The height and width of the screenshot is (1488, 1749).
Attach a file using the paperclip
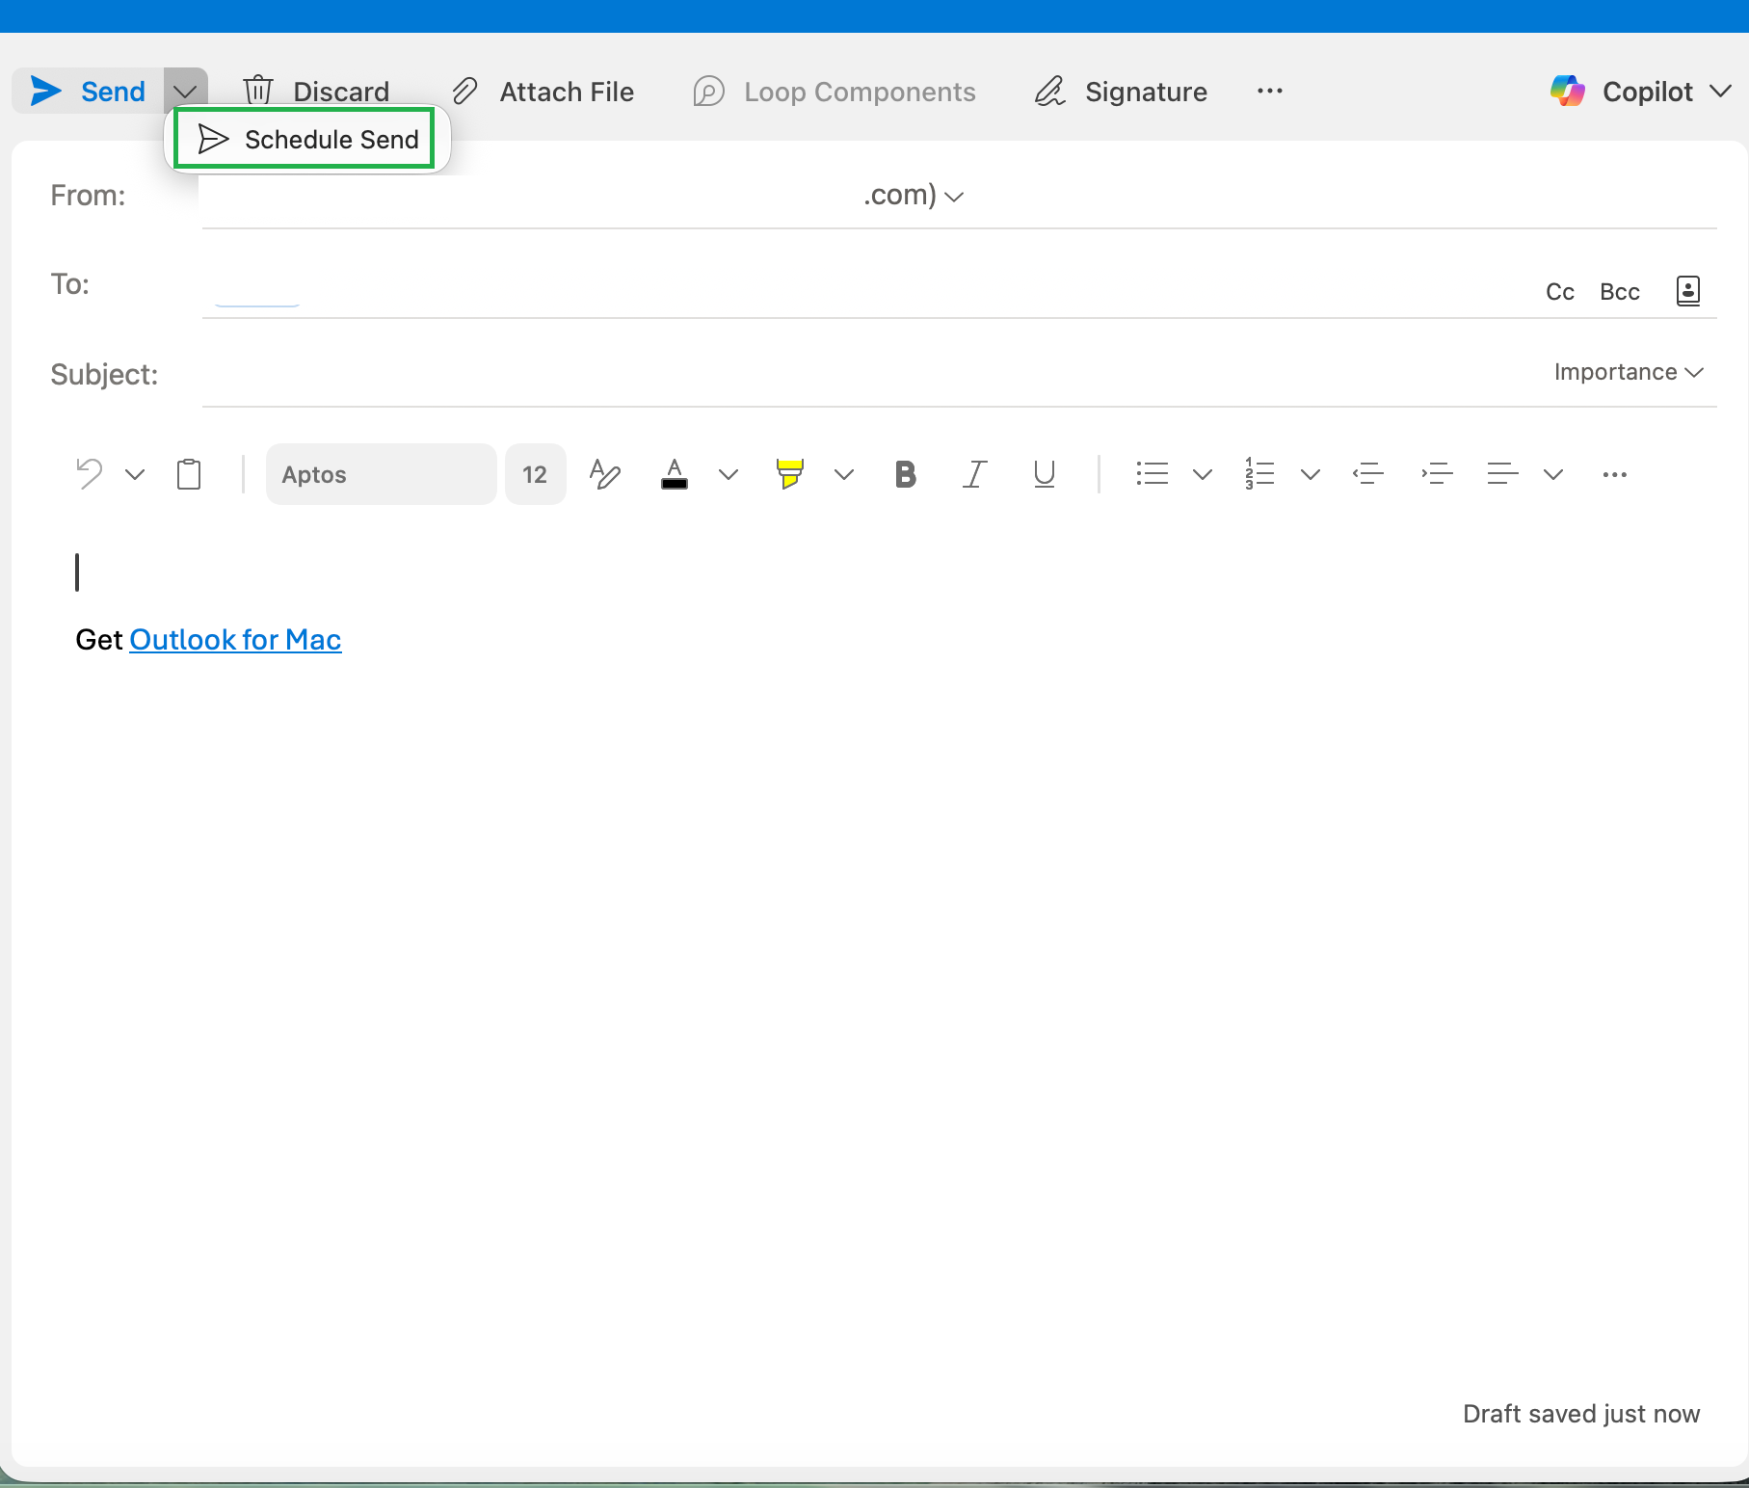[x=543, y=92]
